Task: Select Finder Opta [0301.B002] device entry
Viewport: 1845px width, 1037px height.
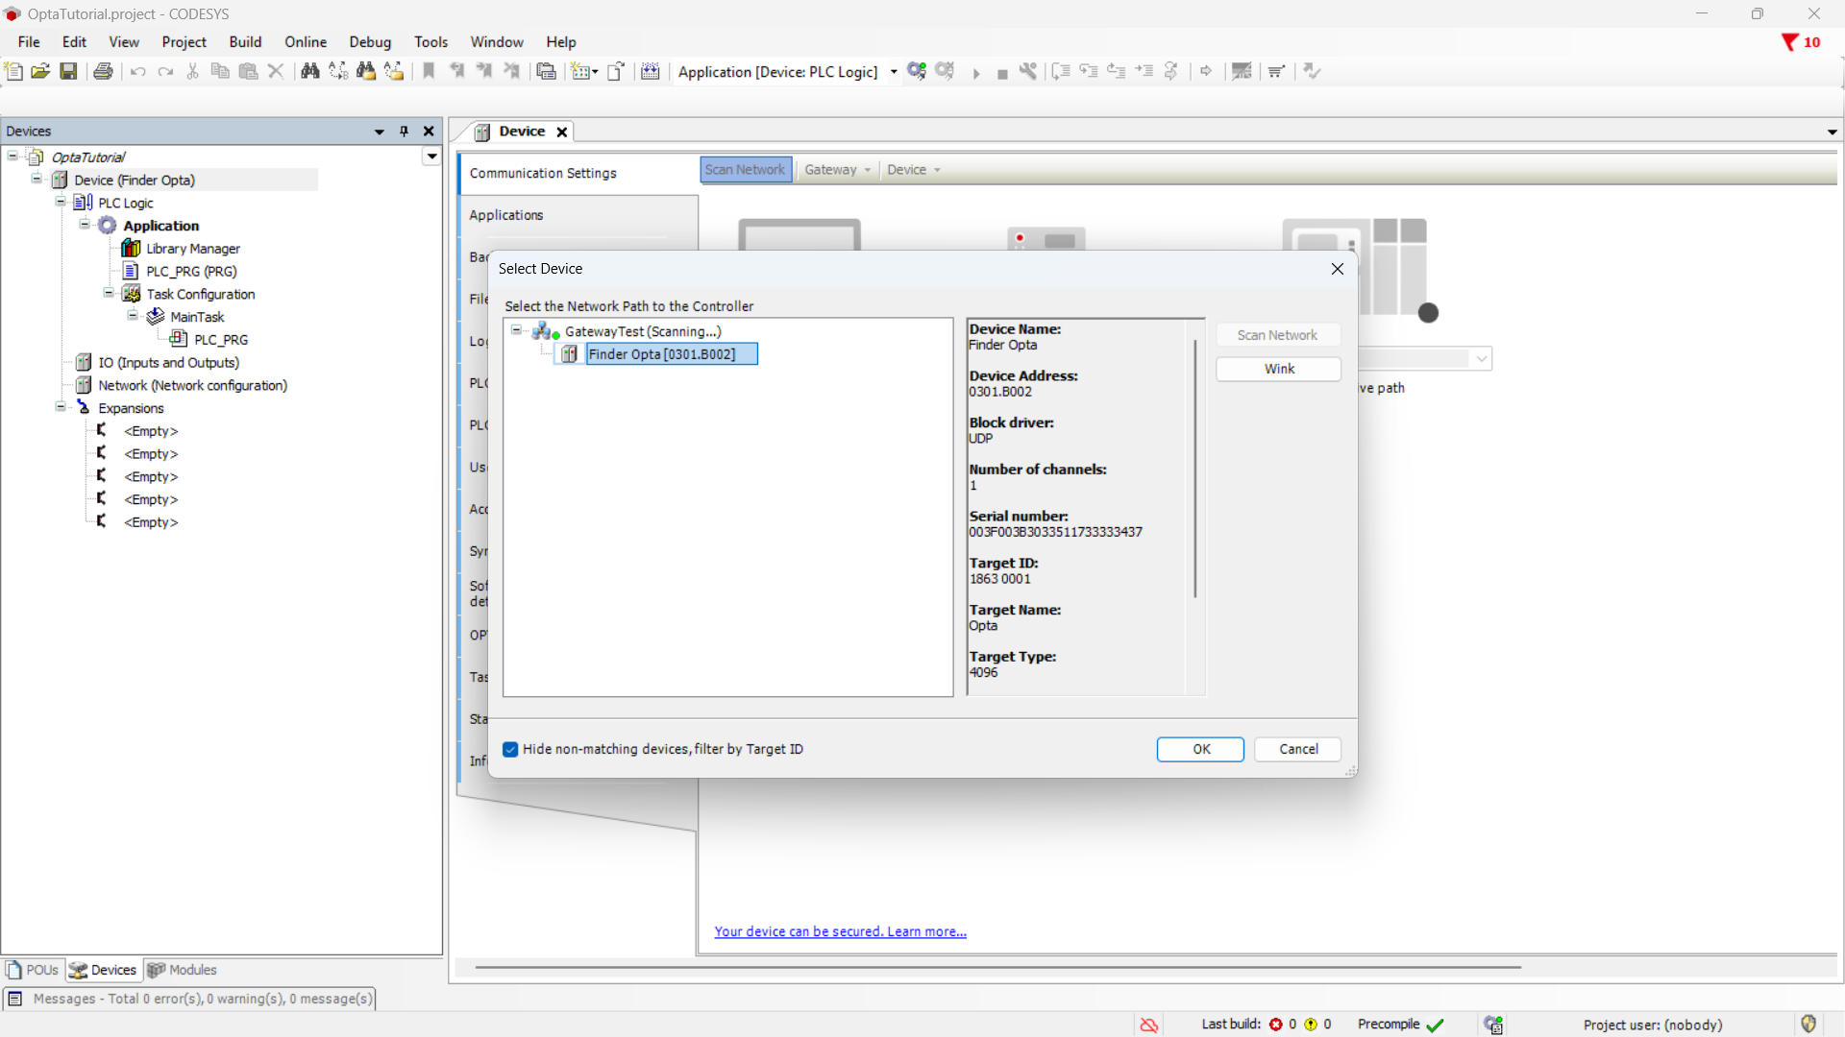Action: pyautogui.click(x=661, y=354)
